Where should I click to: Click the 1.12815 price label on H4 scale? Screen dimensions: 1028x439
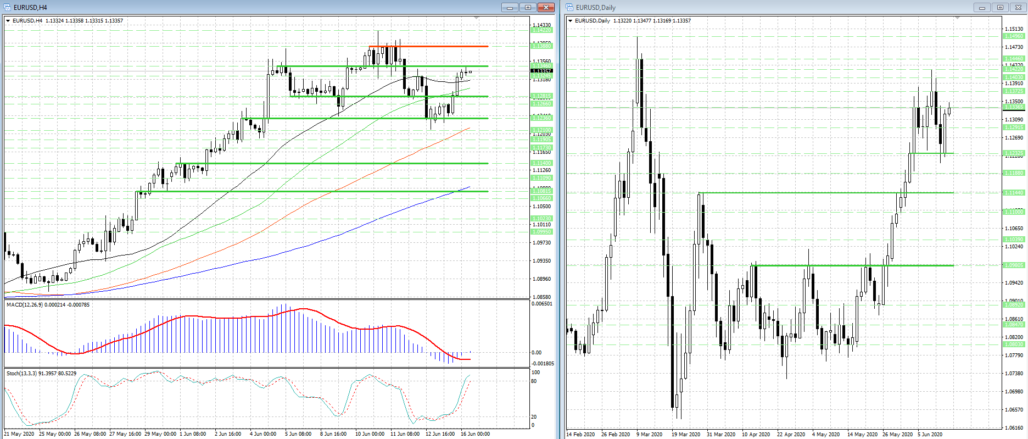click(x=541, y=96)
